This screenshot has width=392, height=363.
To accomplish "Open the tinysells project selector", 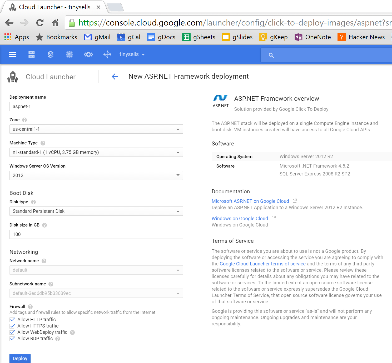I will click(x=132, y=54).
